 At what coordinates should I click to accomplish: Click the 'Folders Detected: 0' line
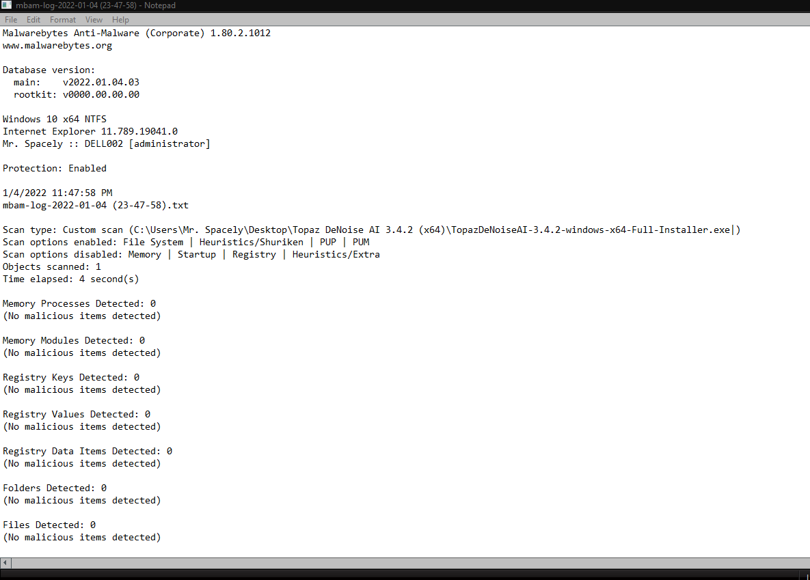point(55,488)
